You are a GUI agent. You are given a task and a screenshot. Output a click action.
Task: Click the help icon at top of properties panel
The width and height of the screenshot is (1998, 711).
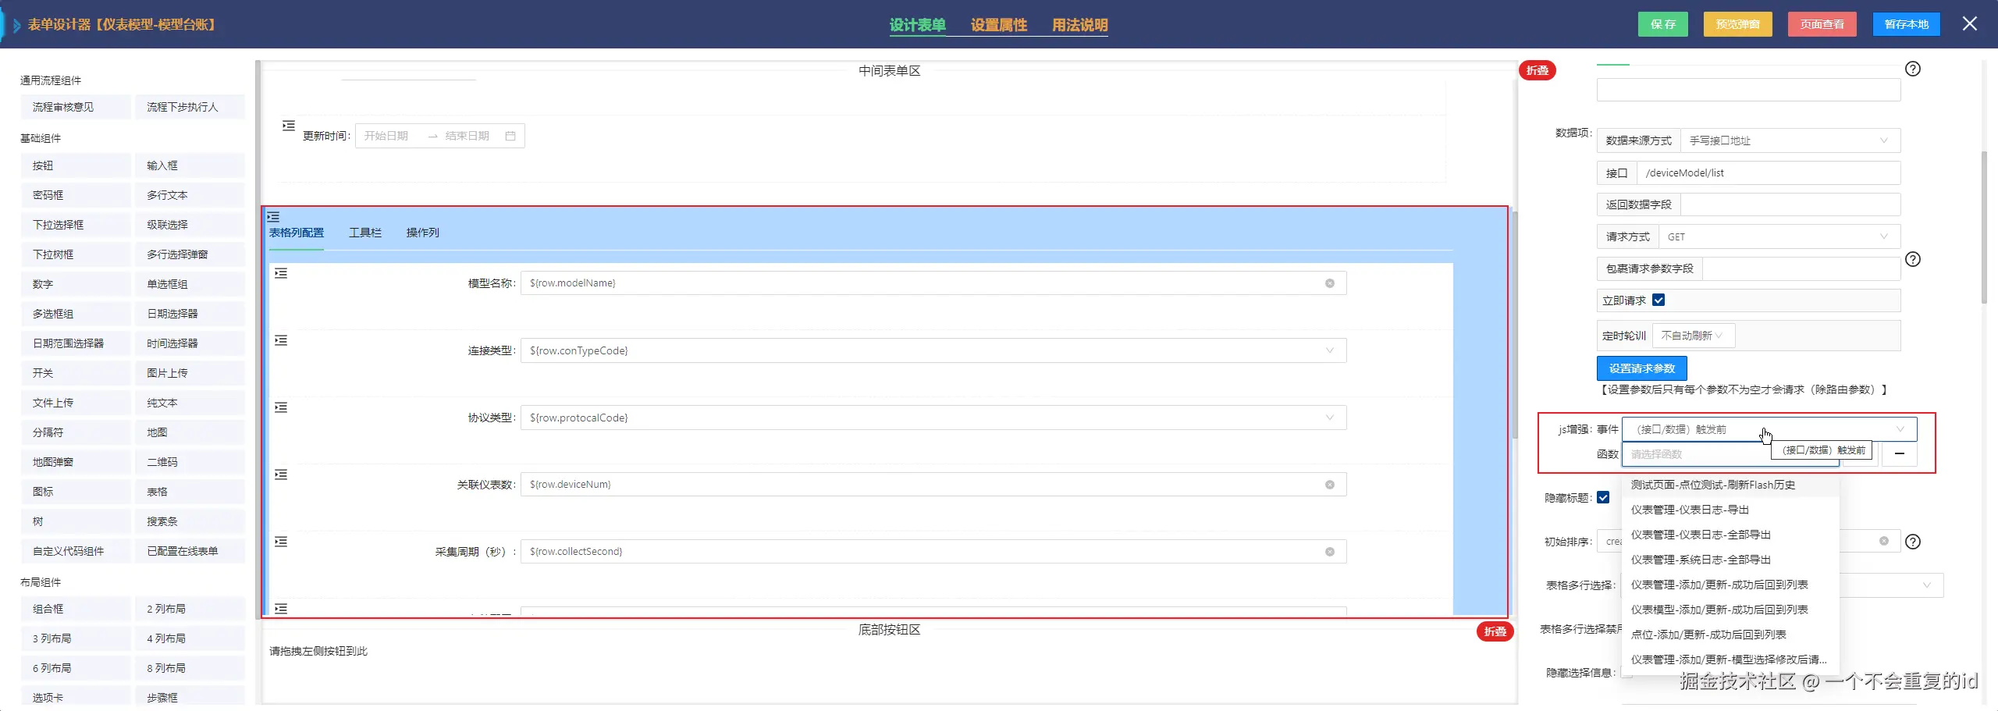click(x=1913, y=69)
